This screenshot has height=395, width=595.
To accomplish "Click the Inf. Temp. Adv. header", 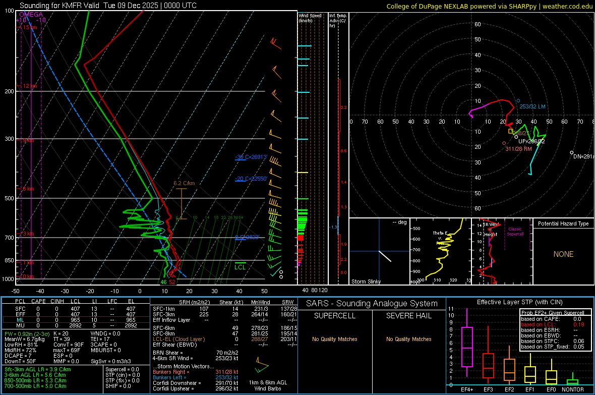I will (x=338, y=21).
